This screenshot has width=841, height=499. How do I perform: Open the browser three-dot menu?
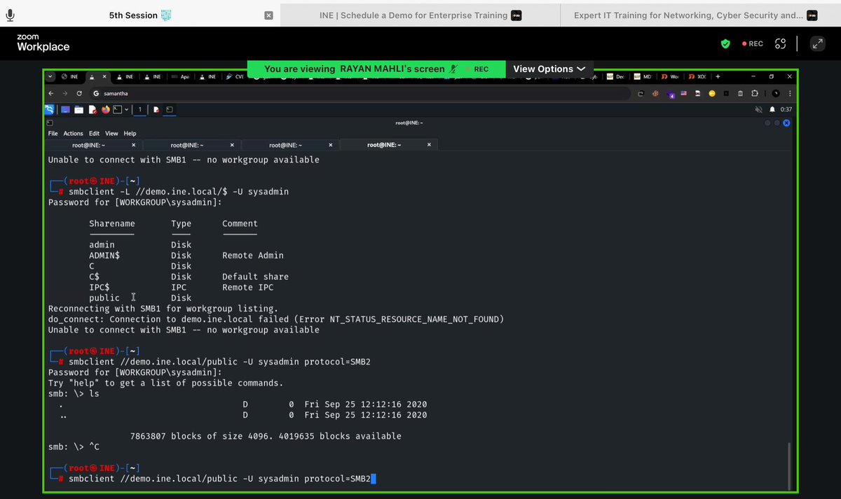(791, 93)
